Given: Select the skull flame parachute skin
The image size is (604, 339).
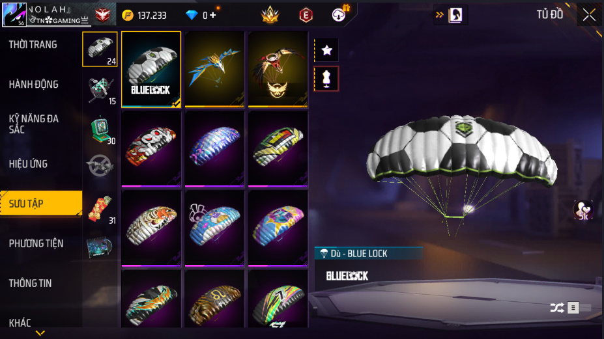Looking at the screenshot, I should 151,149.
